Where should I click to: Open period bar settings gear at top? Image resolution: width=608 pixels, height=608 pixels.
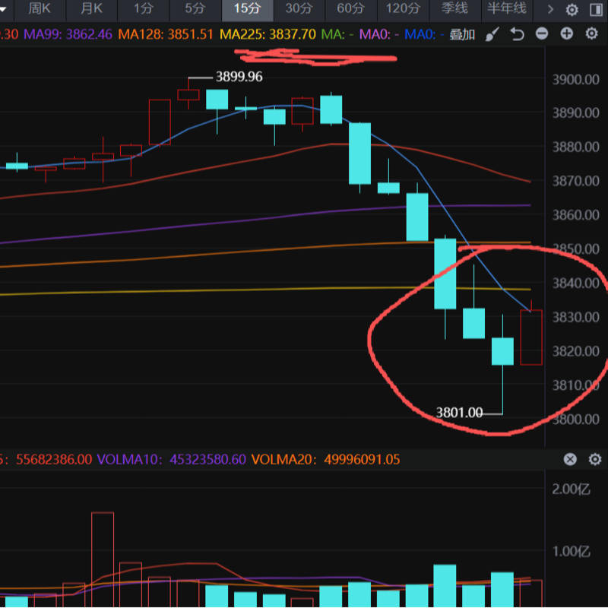point(572,10)
